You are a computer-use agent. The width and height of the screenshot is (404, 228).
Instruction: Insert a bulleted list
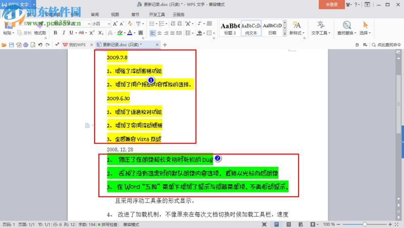coord(152,24)
